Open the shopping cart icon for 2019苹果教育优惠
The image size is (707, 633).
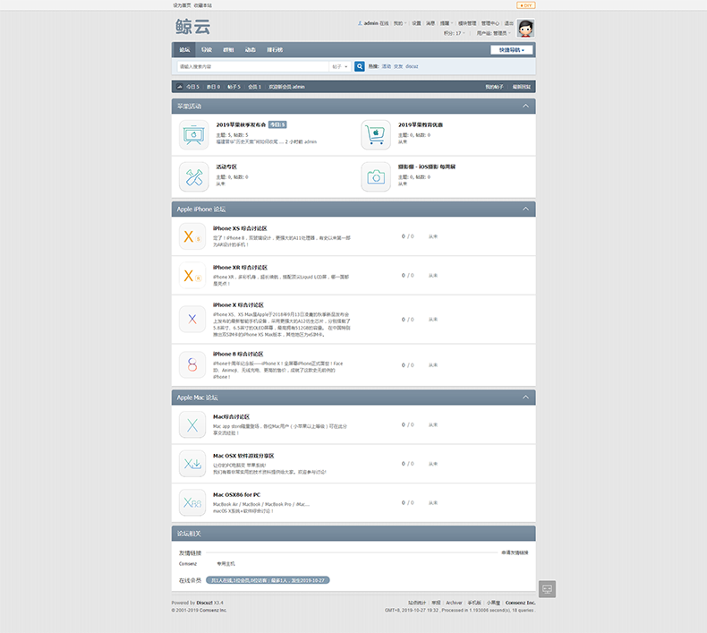[x=376, y=134]
